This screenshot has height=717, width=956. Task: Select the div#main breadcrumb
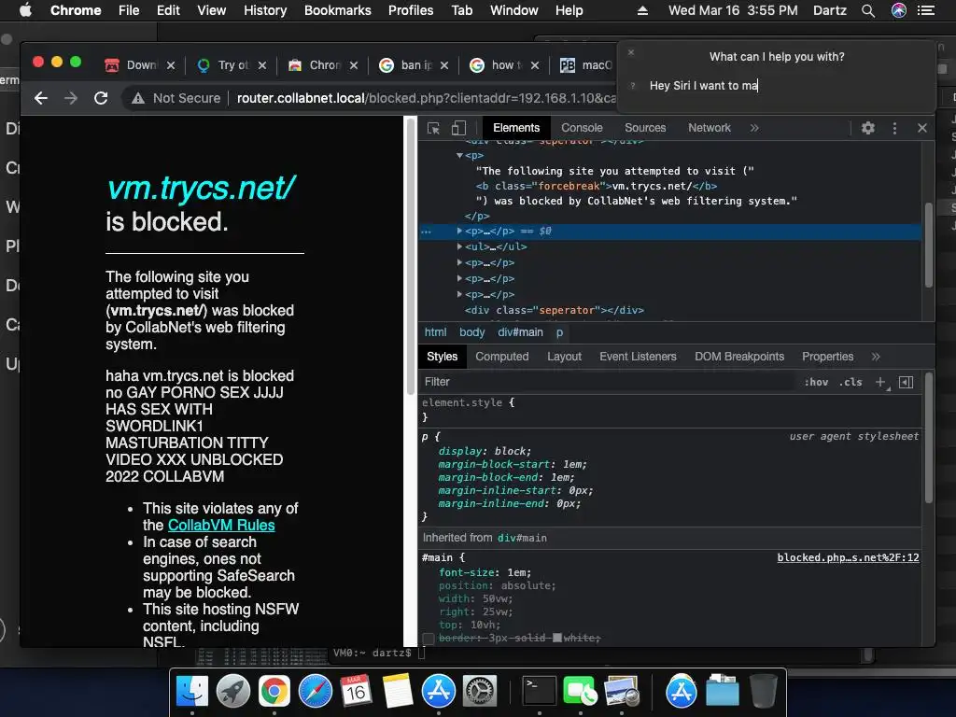click(520, 332)
